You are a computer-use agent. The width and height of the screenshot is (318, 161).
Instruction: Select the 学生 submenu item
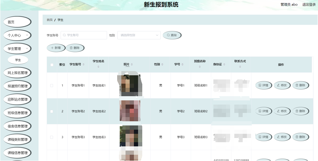(18, 60)
